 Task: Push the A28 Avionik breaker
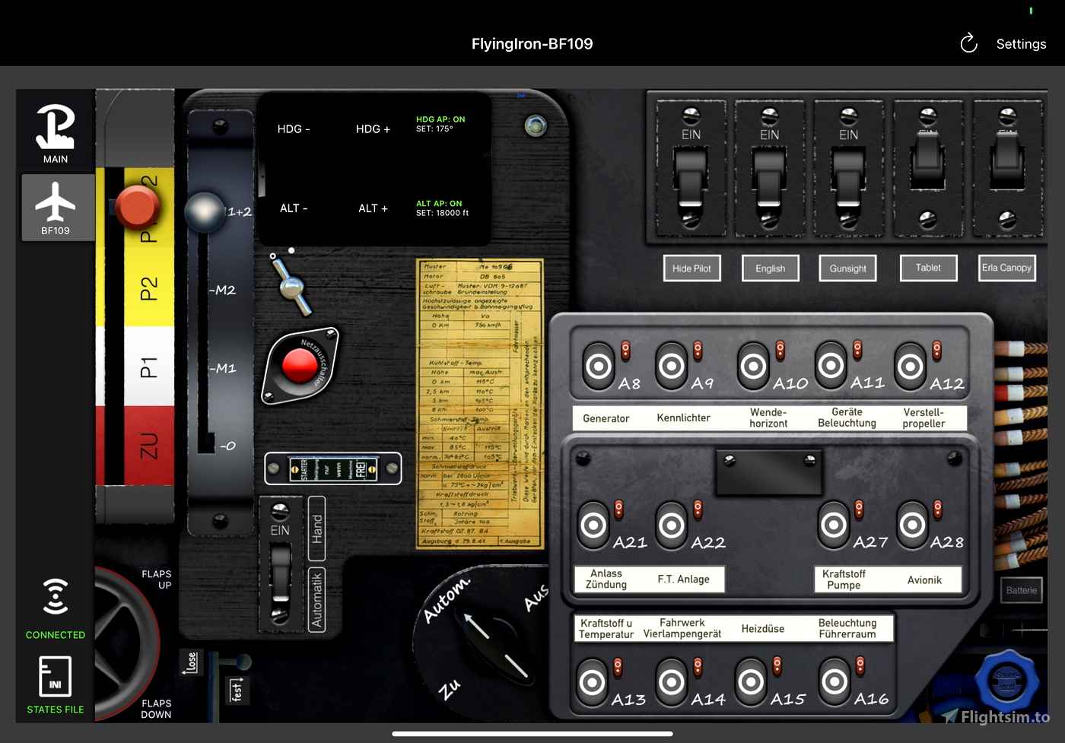click(x=913, y=525)
